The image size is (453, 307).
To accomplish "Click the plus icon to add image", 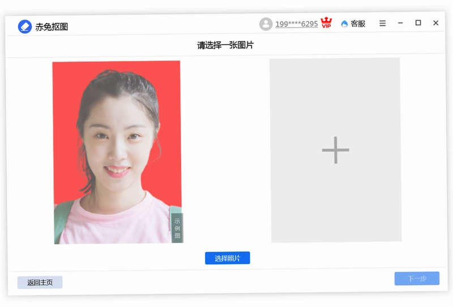I will (335, 150).
